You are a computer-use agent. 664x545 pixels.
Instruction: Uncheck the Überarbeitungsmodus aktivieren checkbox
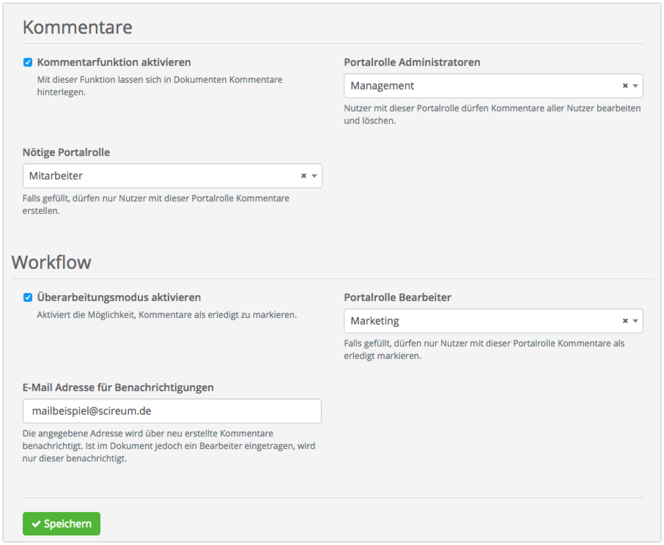(x=28, y=297)
